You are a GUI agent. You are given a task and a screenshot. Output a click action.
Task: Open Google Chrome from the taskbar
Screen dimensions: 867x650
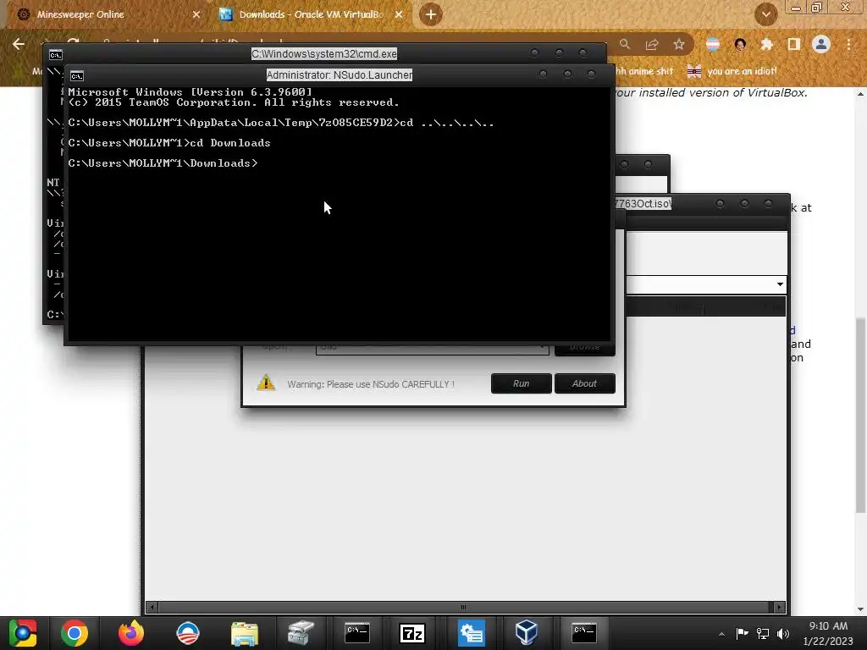pyautogui.click(x=75, y=633)
